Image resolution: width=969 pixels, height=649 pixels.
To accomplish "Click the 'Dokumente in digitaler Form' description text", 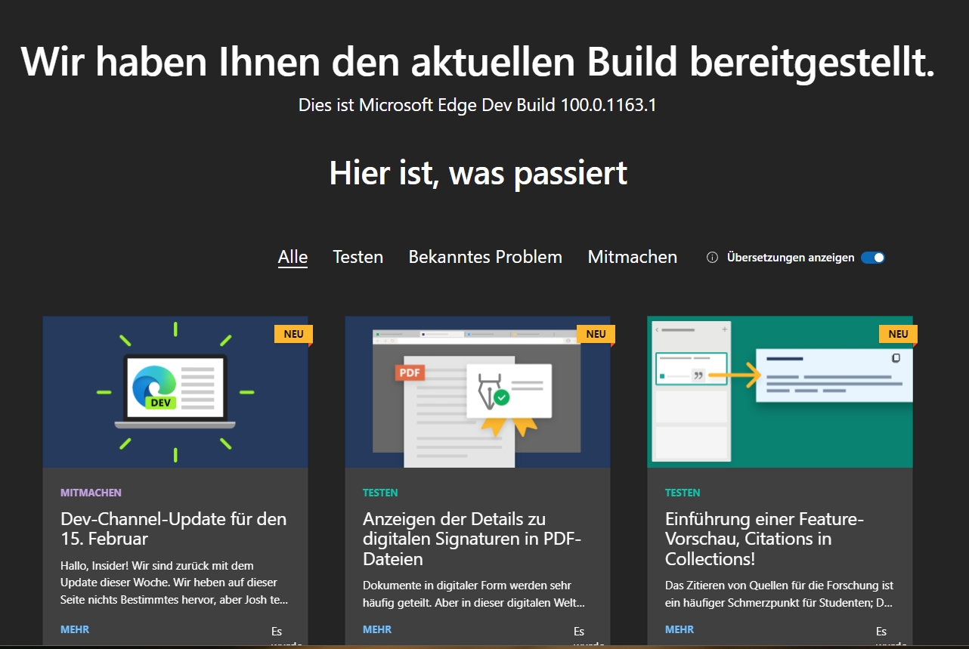I will click(474, 594).
